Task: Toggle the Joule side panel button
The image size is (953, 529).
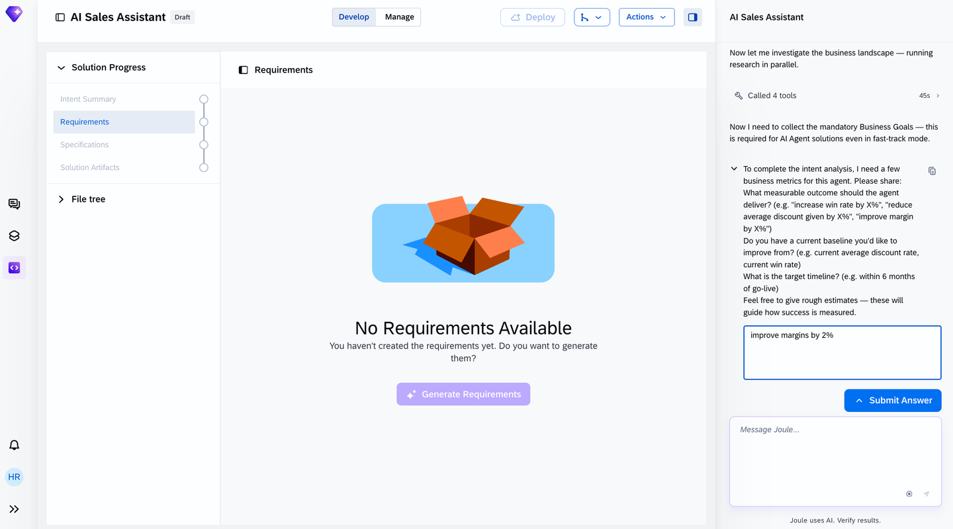Action: tap(693, 17)
